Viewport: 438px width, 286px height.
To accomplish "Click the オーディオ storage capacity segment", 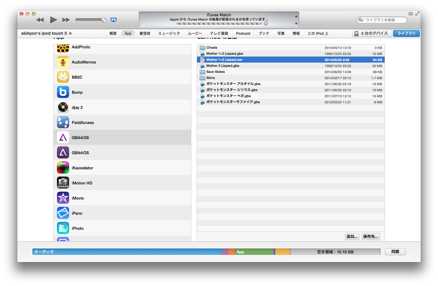I will pos(127,252).
